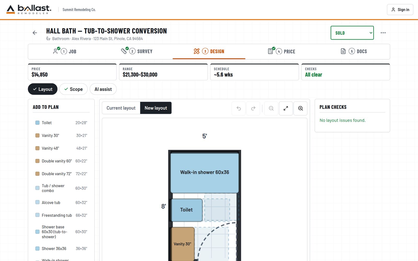Viewport: 418px width, 261px height.
Task: Click the person icon on Job step
Action: 55,51
